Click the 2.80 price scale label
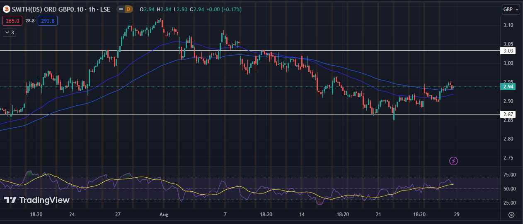This screenshot has width=523, height=224. pos(508,139)
